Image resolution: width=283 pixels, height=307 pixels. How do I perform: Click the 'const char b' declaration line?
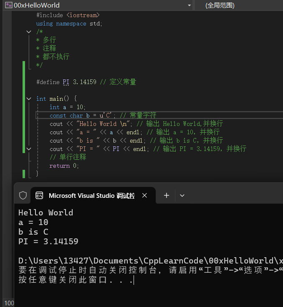click(103, 115)
